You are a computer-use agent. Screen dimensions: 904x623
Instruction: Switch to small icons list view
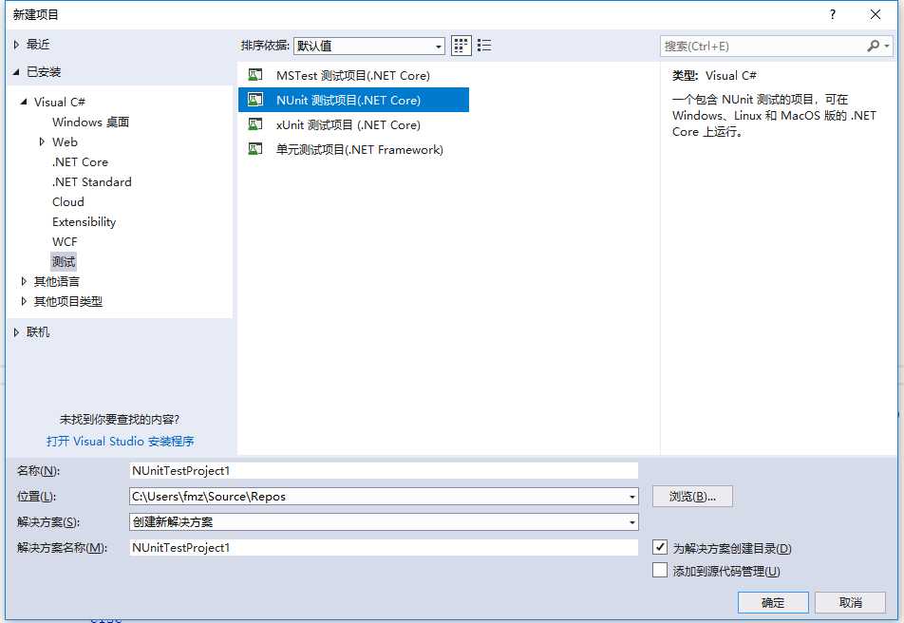[x=484, y=46]
